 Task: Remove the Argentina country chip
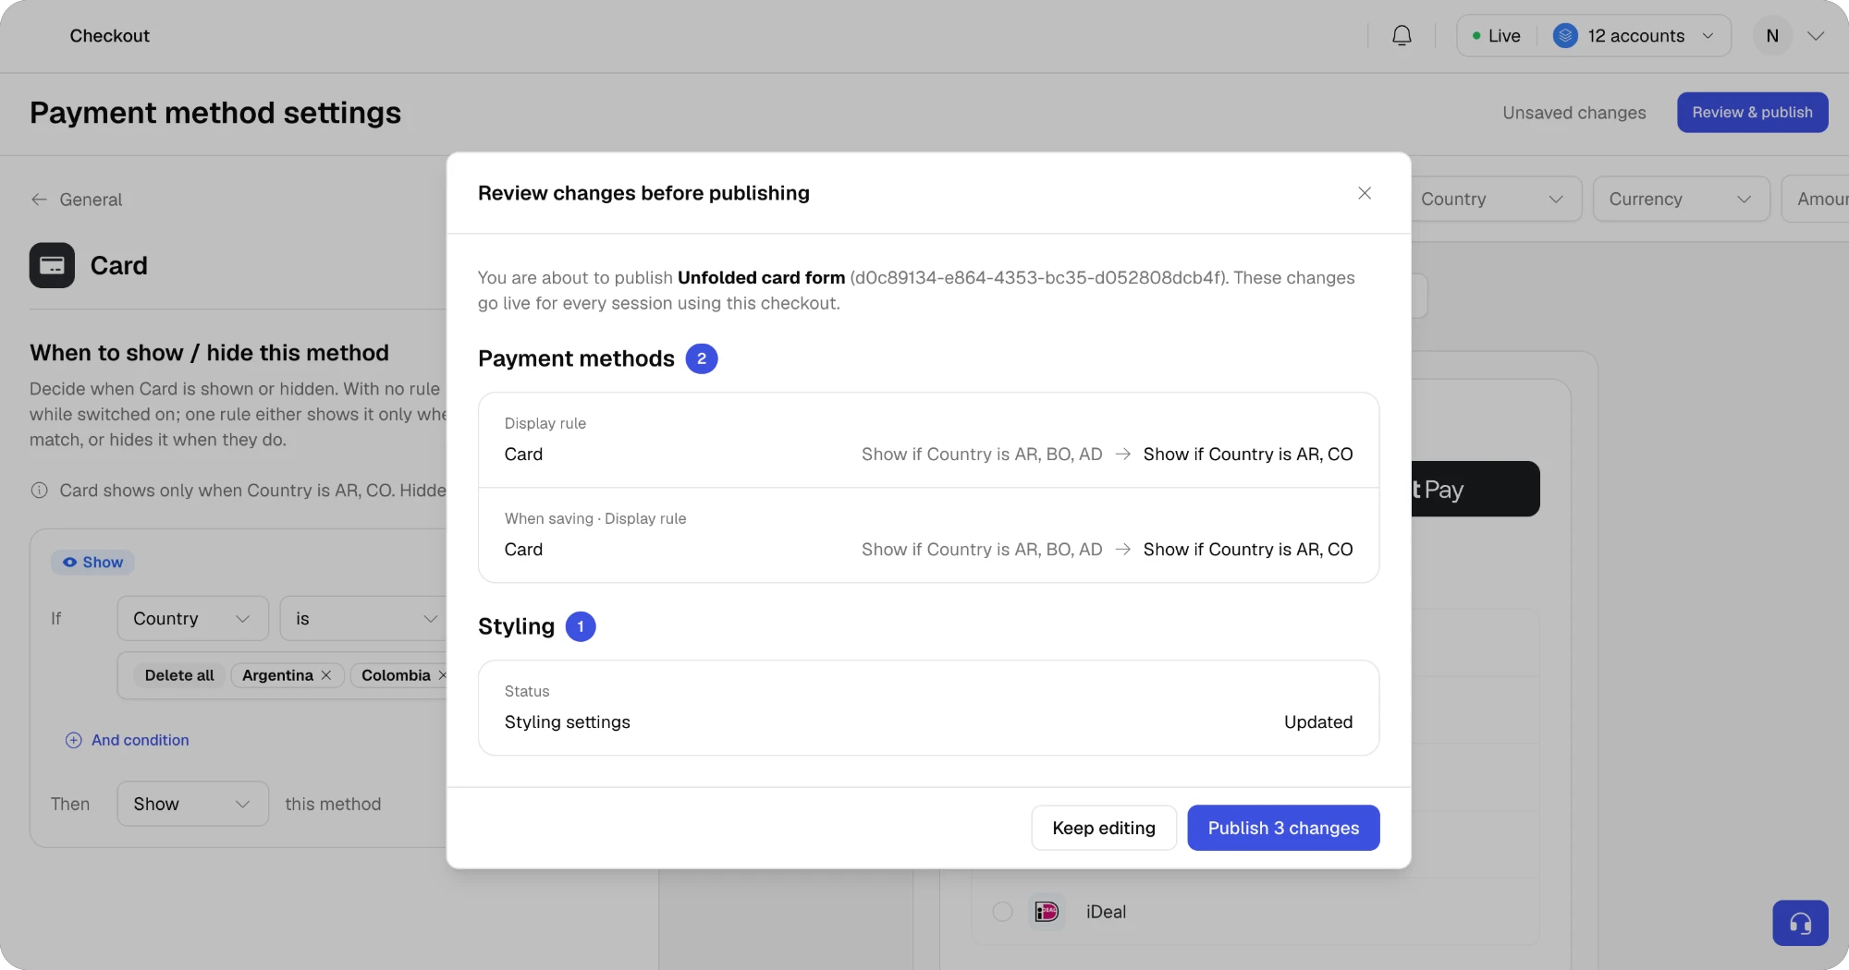326,675
